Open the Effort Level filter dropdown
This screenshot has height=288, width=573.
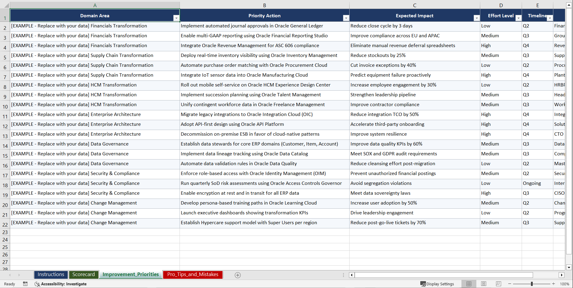(518, 18)
